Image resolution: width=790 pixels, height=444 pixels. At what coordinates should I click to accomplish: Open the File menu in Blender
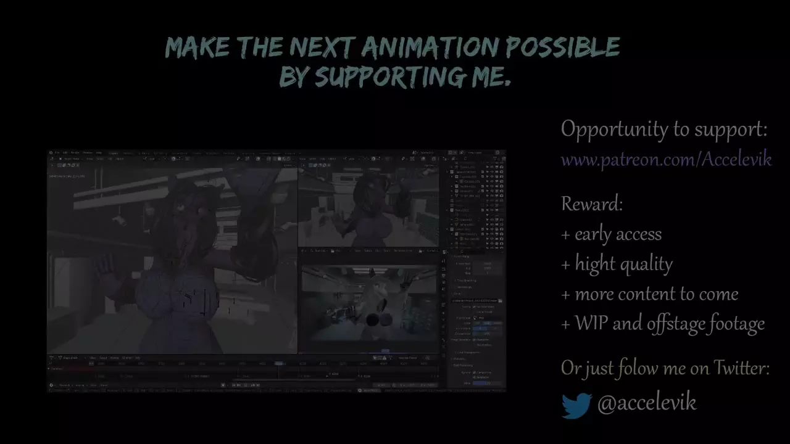click(57, 152)
